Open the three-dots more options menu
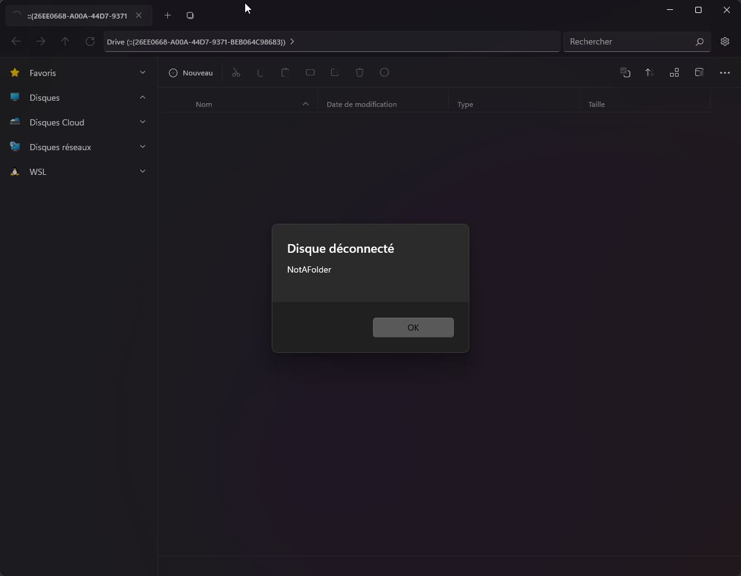Image resolution: width=741 pixels, height=576 pixels. click(x=725, y=73)
